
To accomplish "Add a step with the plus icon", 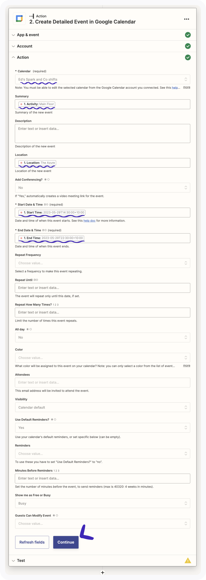I will (x=103, y=572).
